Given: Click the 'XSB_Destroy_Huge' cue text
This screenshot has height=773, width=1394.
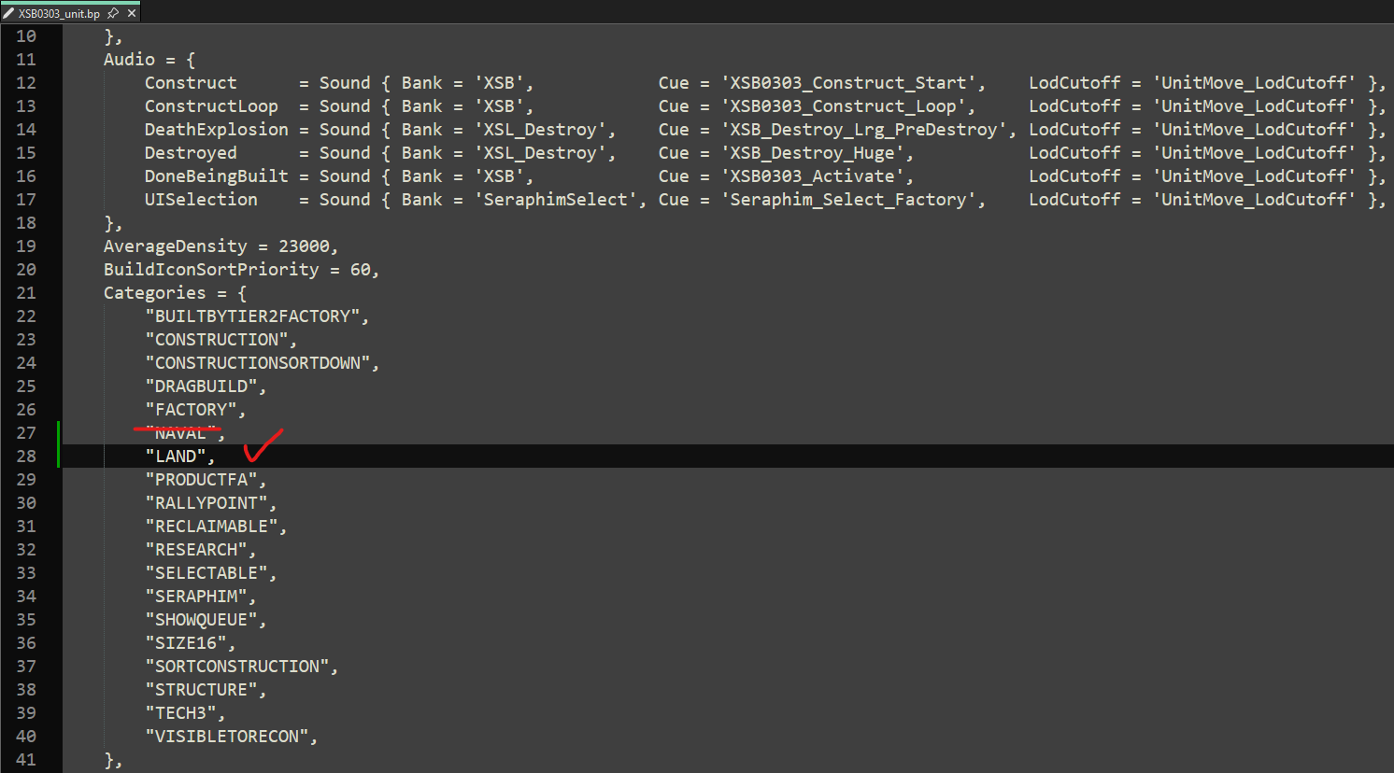Looking at the screenshot, I should [x=813, y=153].
